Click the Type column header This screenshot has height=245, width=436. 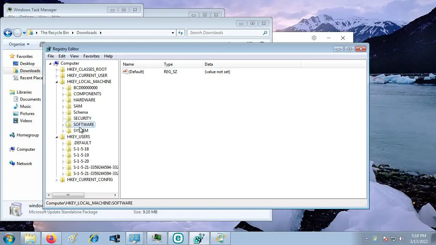pos(182,64)
